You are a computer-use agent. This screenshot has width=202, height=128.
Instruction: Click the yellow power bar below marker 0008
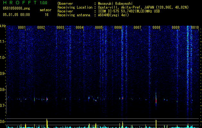pyautogui.click(x=156, y=124)
